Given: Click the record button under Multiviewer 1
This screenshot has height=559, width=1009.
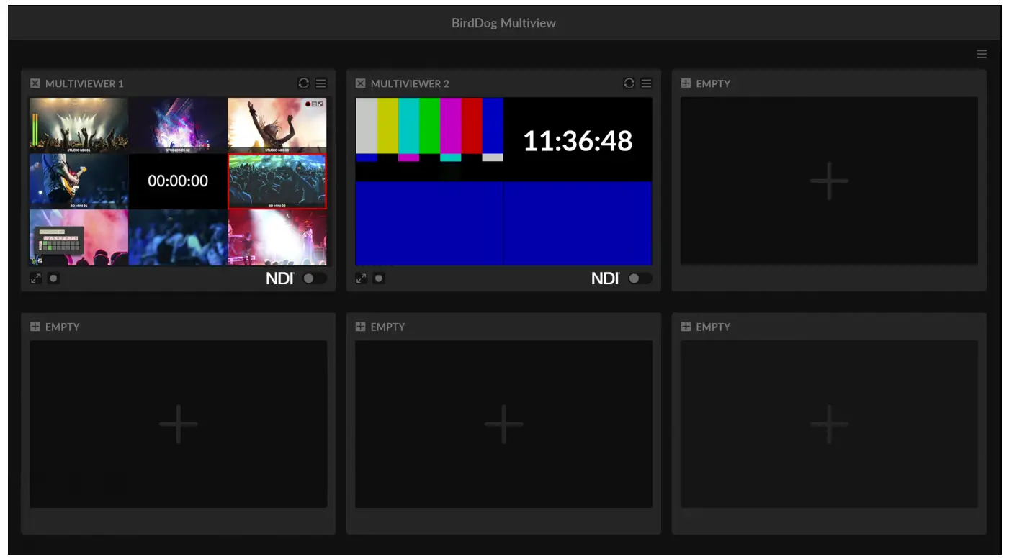Looking at the screenshot, I should click(53, 278).
